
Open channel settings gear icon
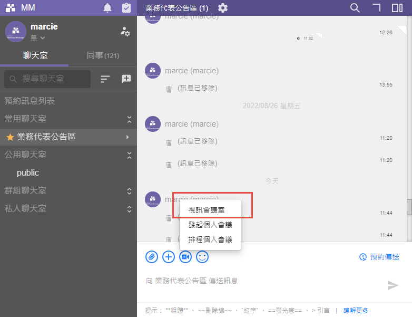pyautogui.click(x=223, y=8)
